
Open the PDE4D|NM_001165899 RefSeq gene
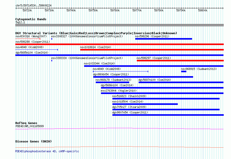click(x=30, y=126)
